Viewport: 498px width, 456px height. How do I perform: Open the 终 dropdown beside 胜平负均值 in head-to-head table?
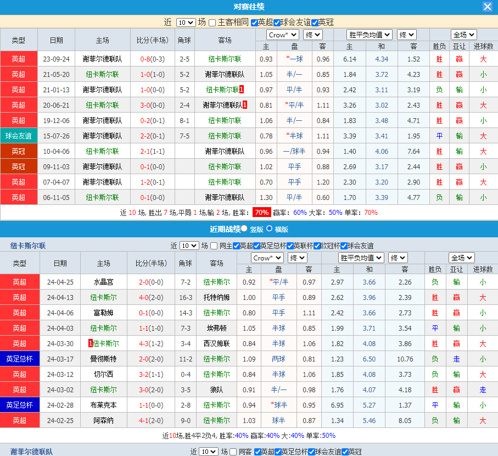406,35
